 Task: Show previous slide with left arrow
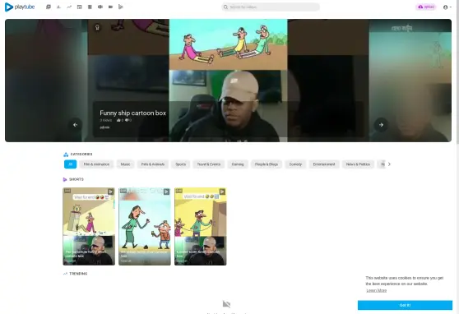tap(75, 125)
